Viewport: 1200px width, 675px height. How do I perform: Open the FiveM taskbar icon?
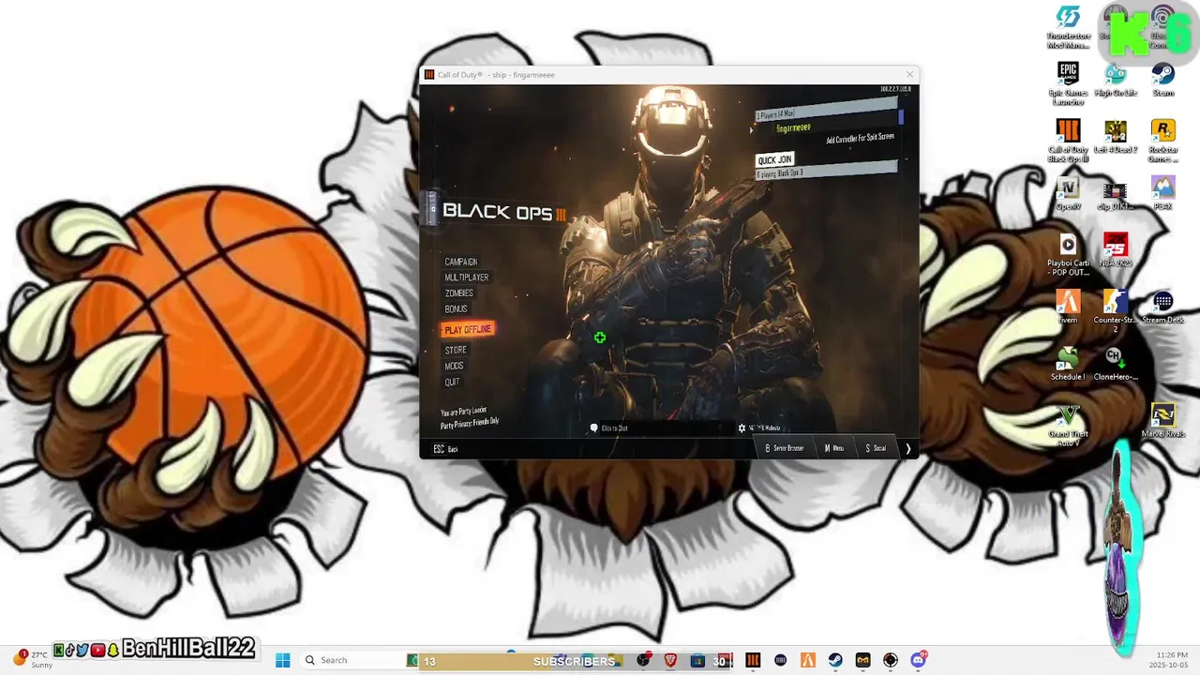[807, 660]
